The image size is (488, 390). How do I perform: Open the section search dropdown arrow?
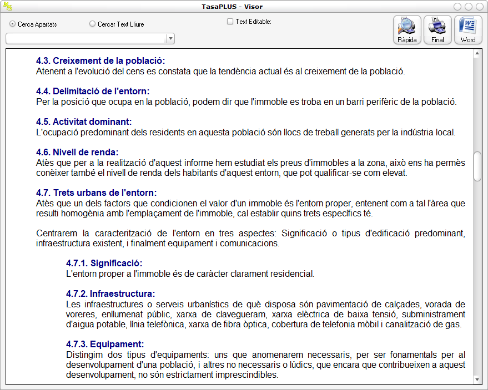(x=170, y=39)
